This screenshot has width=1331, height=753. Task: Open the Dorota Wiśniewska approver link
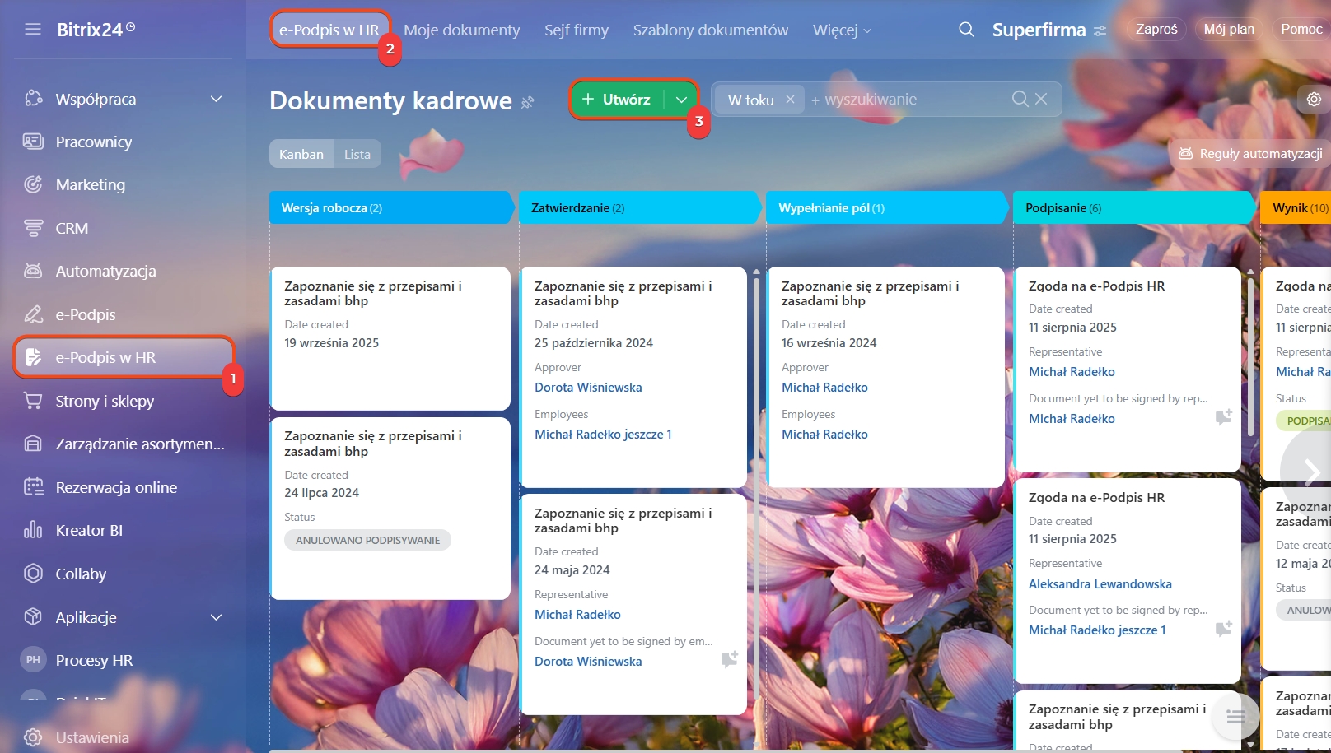tap(587, 388)
